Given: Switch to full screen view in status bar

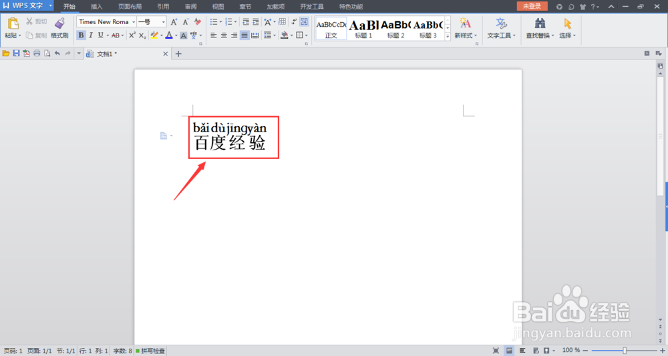Looking at the screenshot, I should [x=496, y=351].
